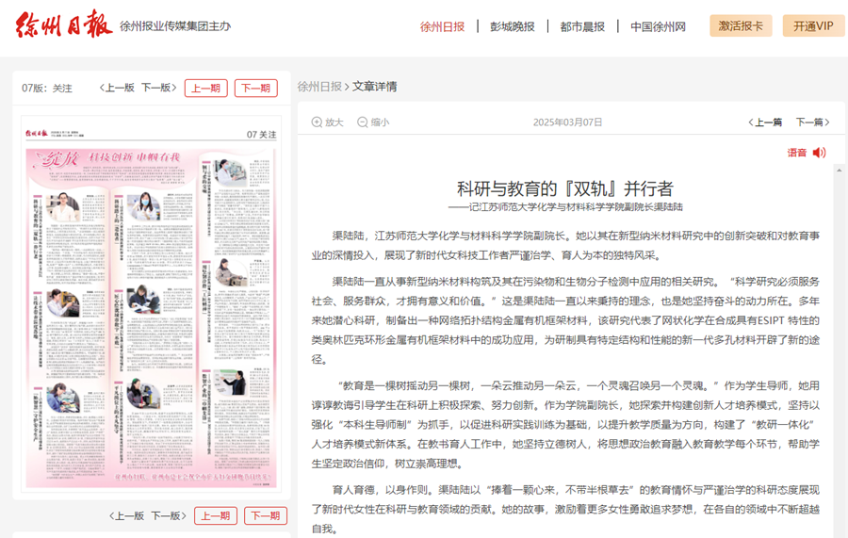848x538 pixels.
Task: Click the 徐州日报 logo
Action: click(x=62, y=24)
